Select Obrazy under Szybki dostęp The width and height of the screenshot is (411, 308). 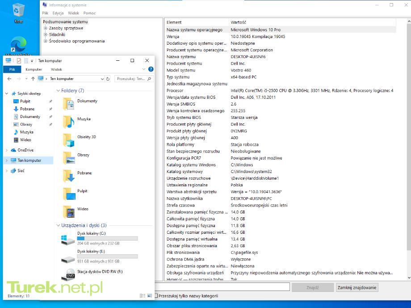point(26,124)
